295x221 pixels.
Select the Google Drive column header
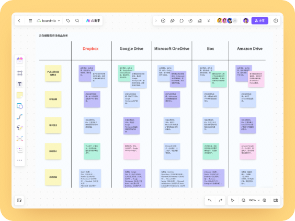point(131,49)
